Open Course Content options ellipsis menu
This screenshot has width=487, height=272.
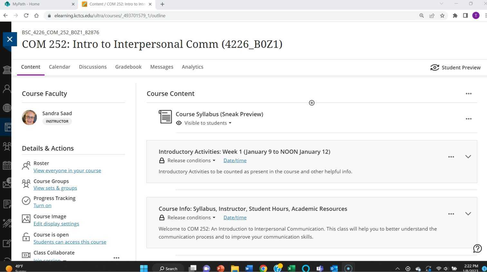(469, 94)
